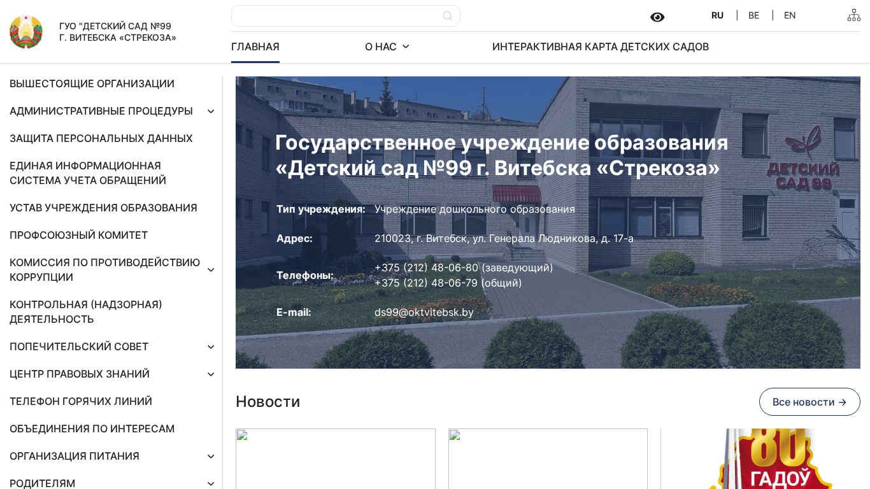Open the sitemap icon
Screen dimensions: 870x489
point(854,15)
